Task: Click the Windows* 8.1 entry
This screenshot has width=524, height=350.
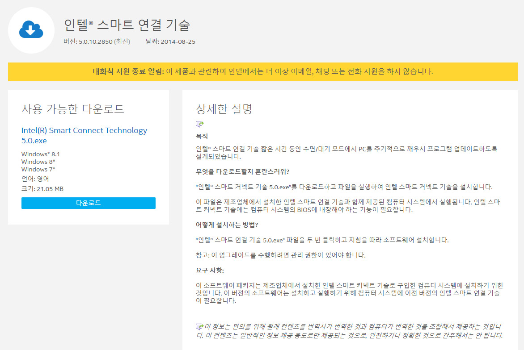Action: (x=41, y=154)
